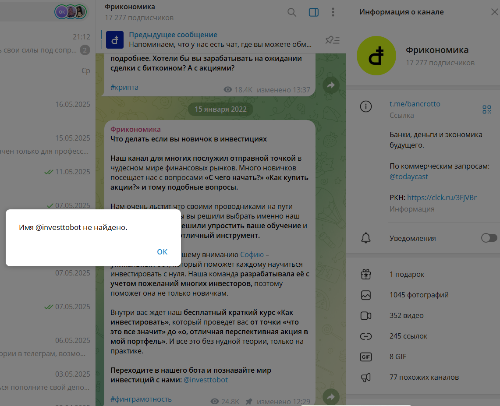Click the megaphone similar channels icon
The height and width of the screenshot is (406, 500).
(366, 378)
